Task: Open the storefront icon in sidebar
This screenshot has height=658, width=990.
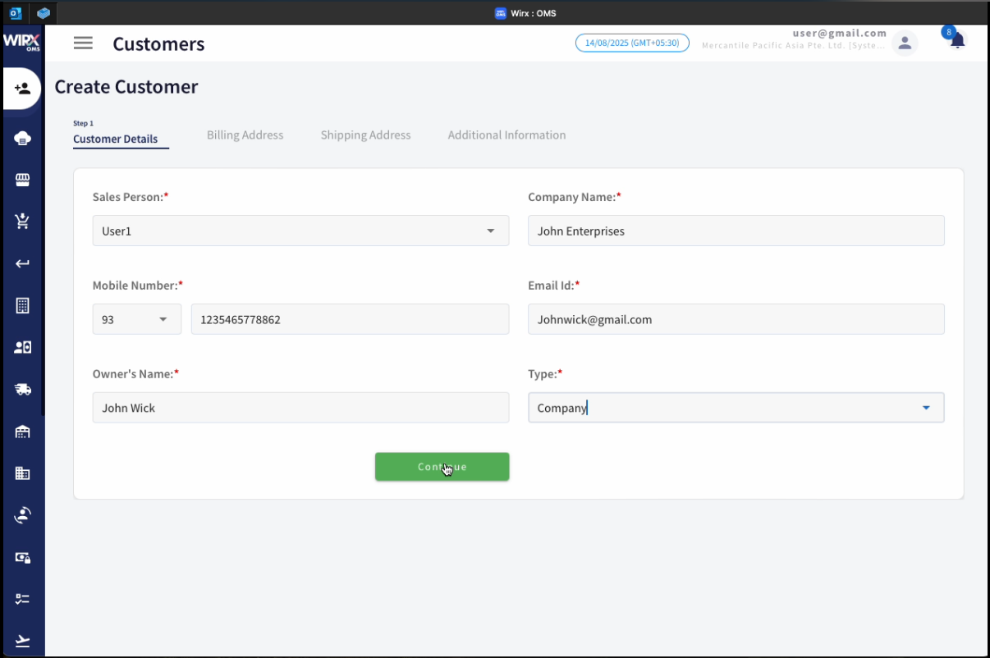Action: tap(23, 180)
